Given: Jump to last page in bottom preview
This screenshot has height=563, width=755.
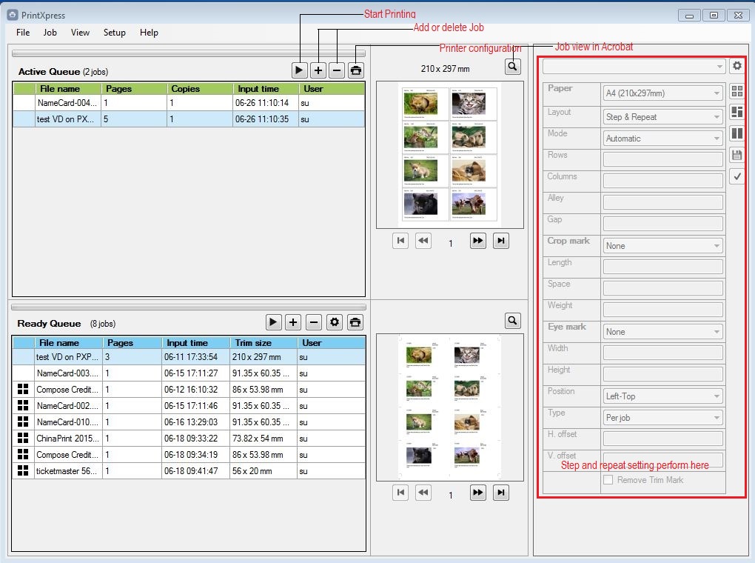Looking at the screenshot, I should (501, 493).
